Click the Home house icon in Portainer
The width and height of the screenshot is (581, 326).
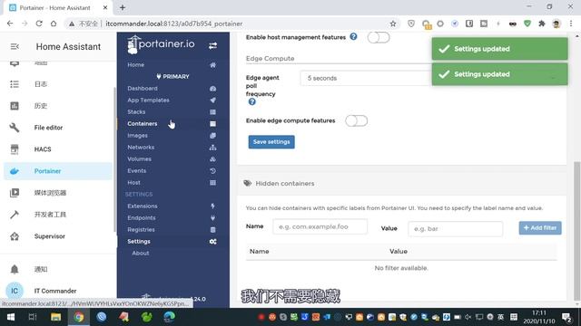pyautogui.click(x=212, y=65)
